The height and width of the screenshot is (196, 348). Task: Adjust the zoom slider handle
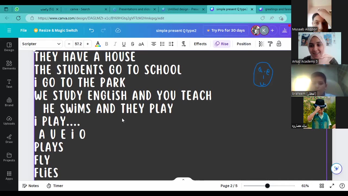click(x=267, y=186)
